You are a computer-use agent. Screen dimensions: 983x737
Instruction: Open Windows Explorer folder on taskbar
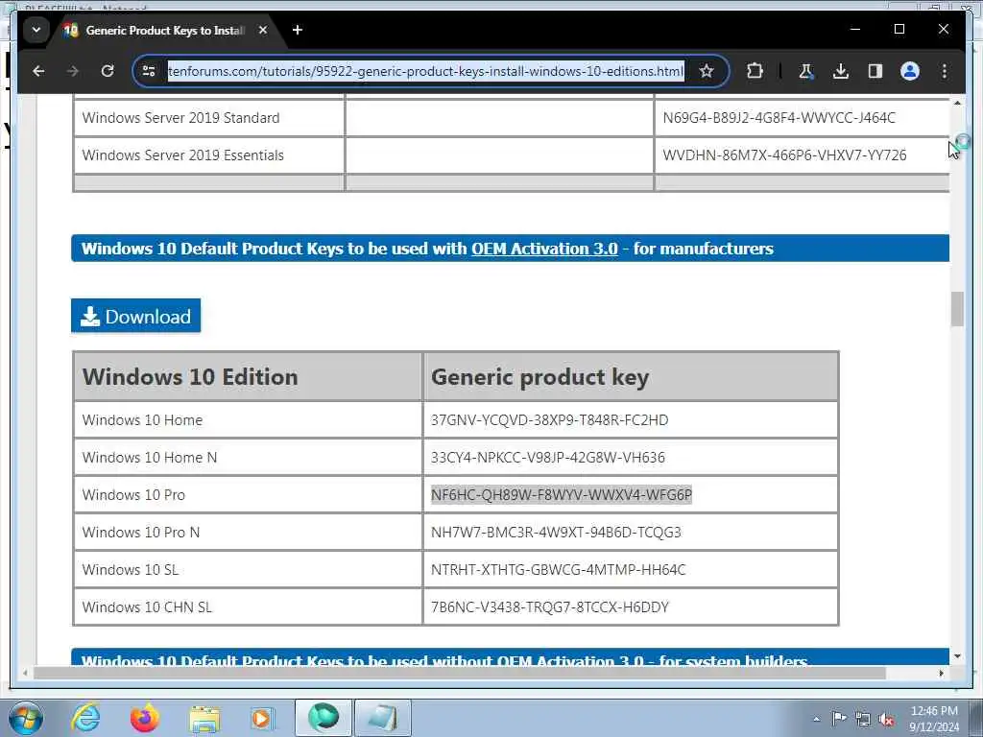pyautogui.click(x=204, y=718)
